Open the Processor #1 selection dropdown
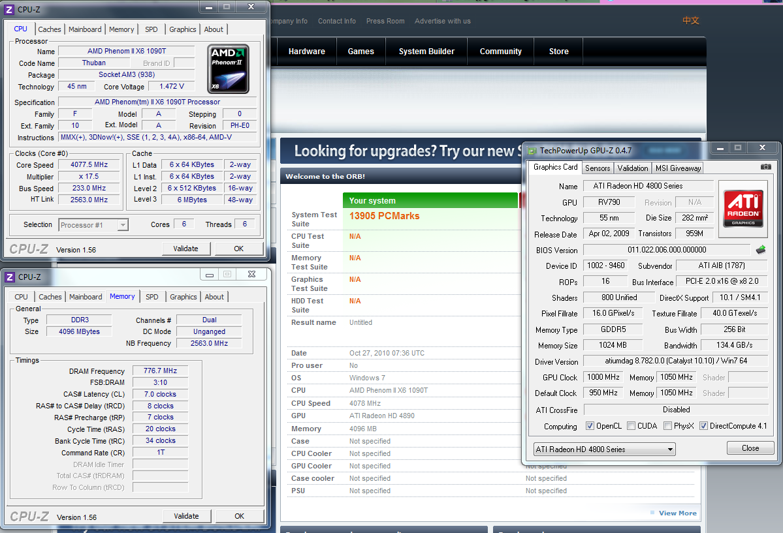The height and width of the screenshot is (533, 783). click(93, 225)
